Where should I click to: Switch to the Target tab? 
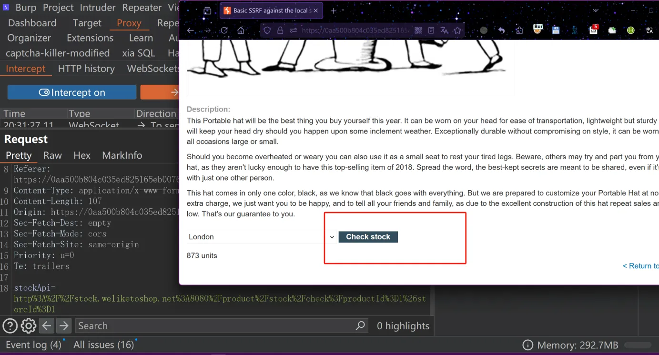tap(87, 23)
